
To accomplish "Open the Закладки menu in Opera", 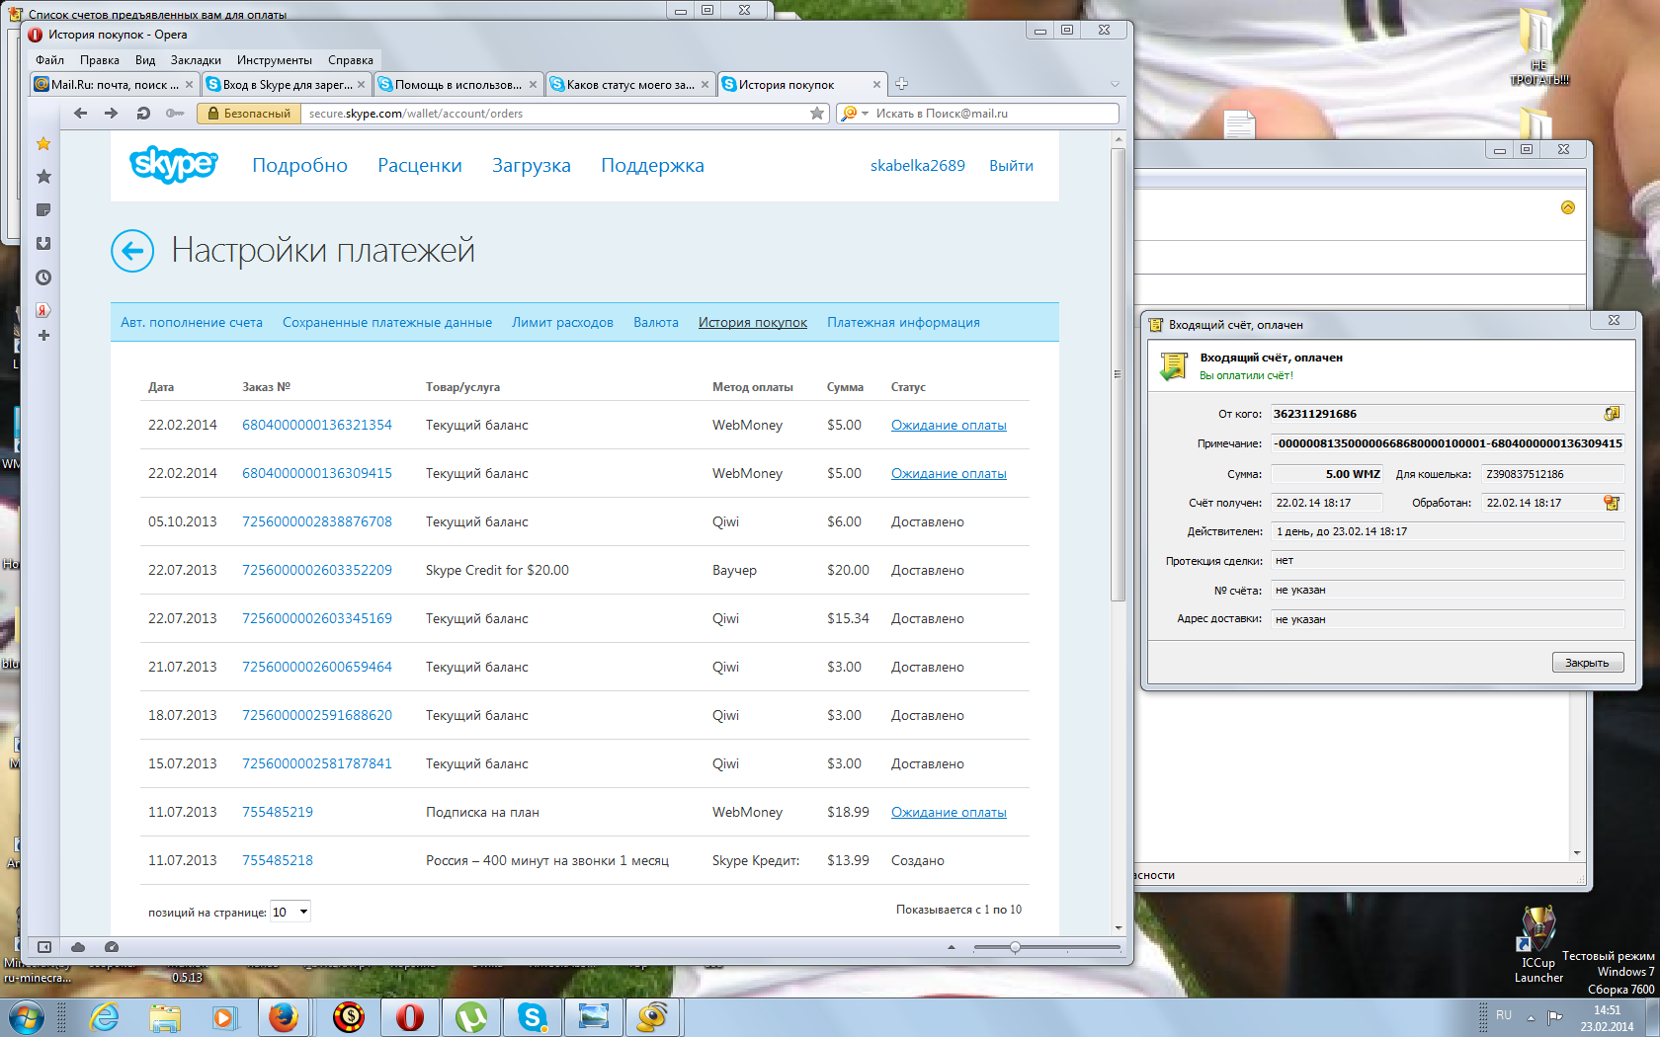I will pos(196,60).
